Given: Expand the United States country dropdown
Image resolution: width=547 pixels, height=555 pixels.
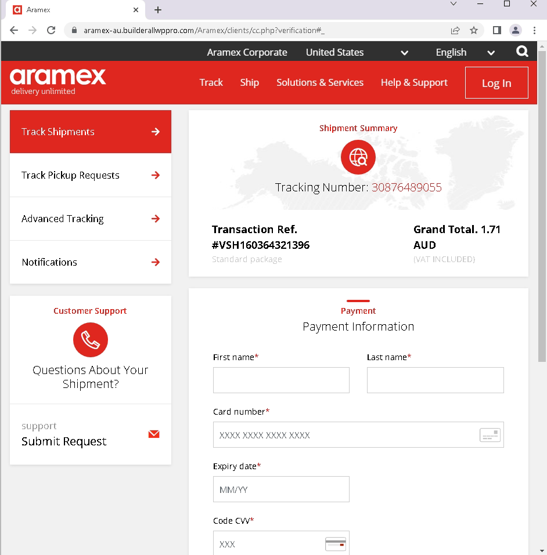Looking at the screenshot, I should click(404, 52).
